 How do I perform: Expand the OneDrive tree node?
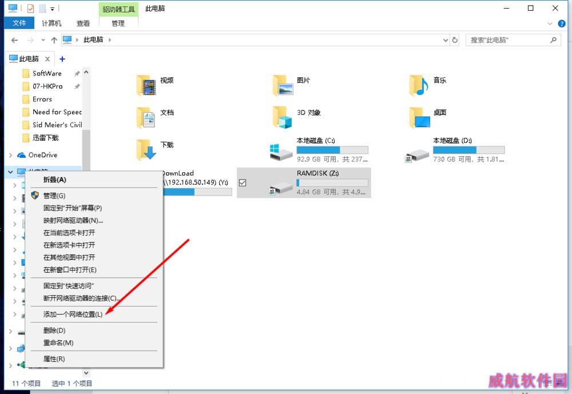tap(11, 155)
